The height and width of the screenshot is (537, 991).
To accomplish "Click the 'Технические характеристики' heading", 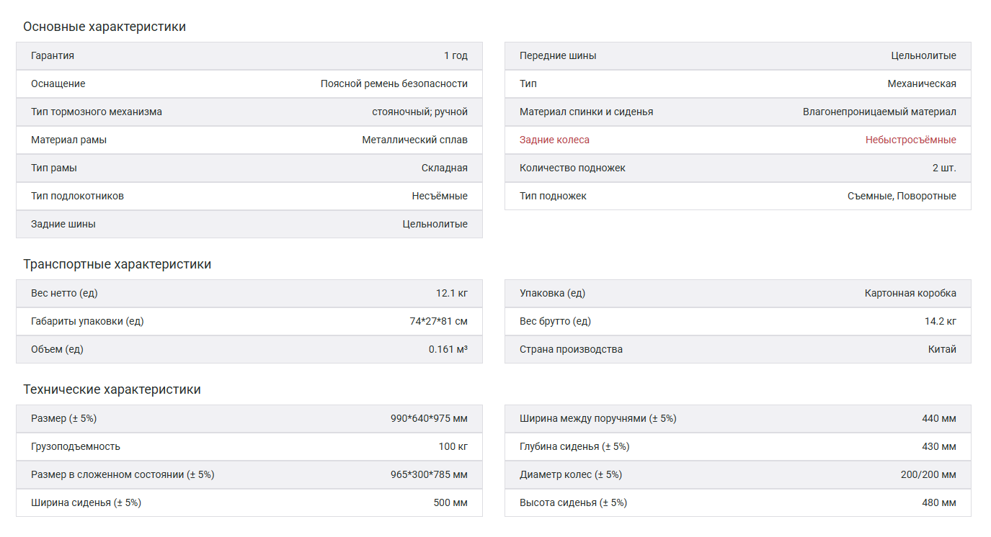I will click(112, 389).
